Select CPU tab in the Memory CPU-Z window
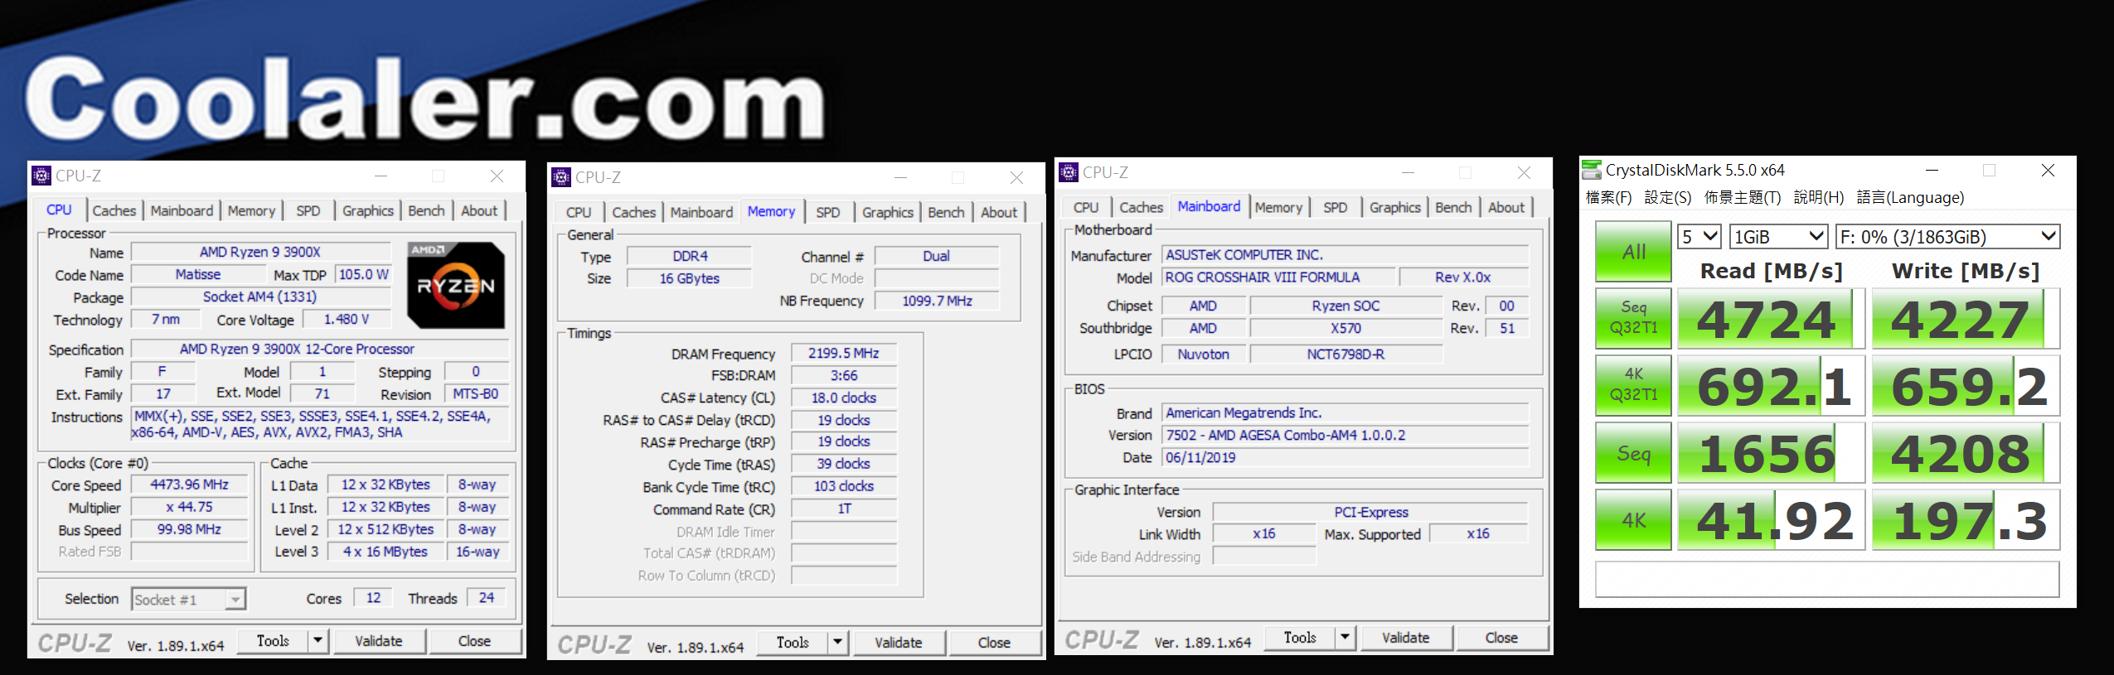2114x675 pixels. [579, 212]
